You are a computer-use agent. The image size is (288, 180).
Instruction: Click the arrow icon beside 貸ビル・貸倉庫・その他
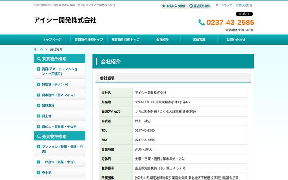(x=38, y=126)
